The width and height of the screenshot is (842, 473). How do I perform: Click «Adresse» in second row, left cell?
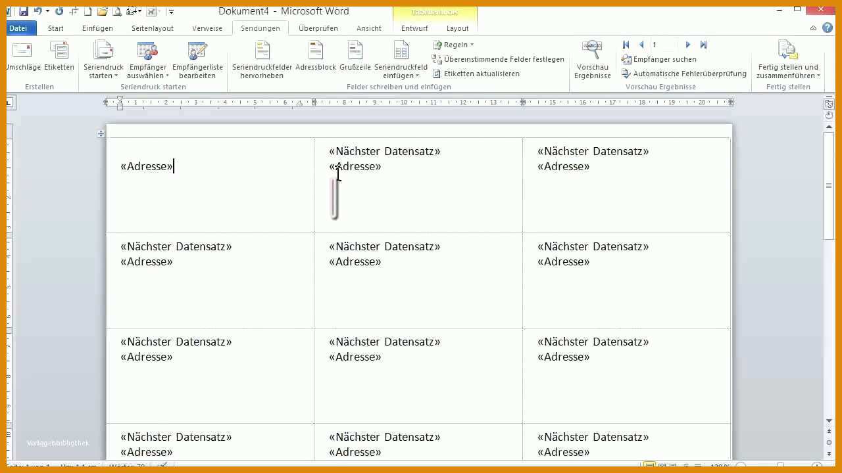coord(147,261)
